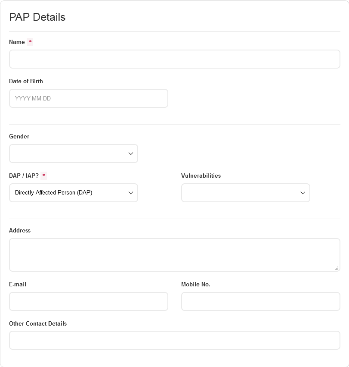Click the PAP Details heading
The image size is (349, 367).
[x=37, y=17]
